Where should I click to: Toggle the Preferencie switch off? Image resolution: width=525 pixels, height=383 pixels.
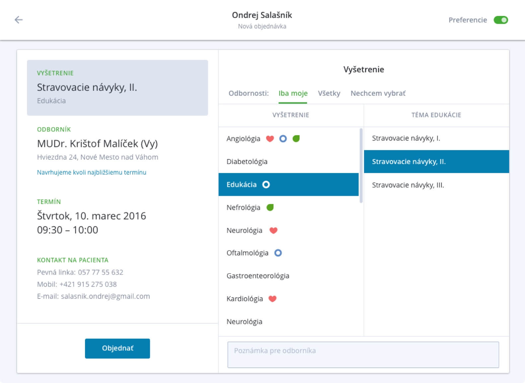[500, 20]
